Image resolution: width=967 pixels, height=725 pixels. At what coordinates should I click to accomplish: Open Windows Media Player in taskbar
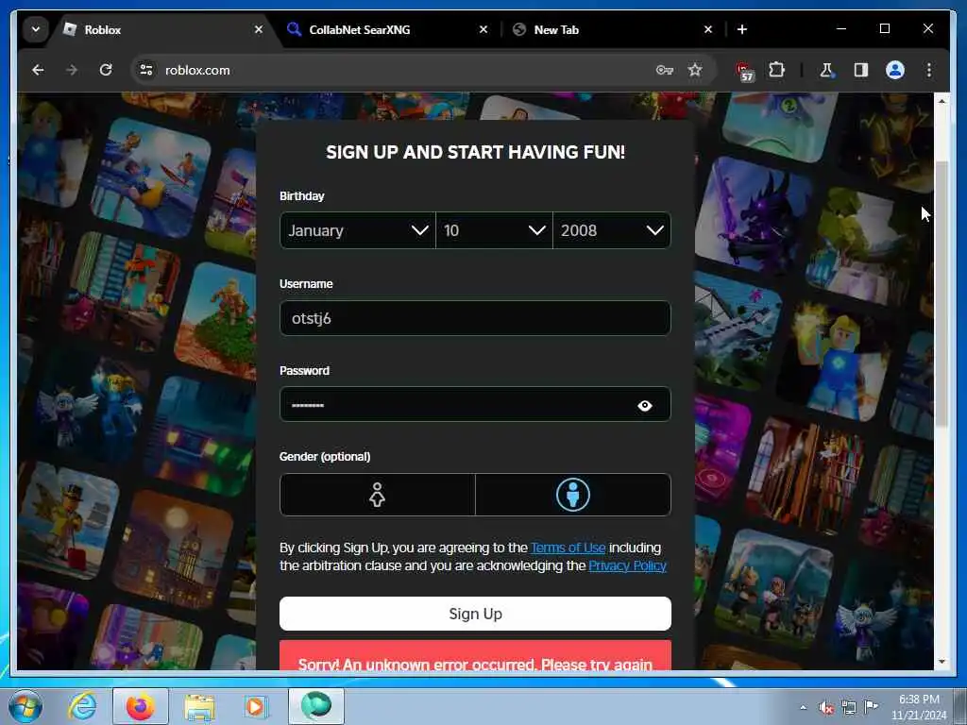click(x=255, y=706)
